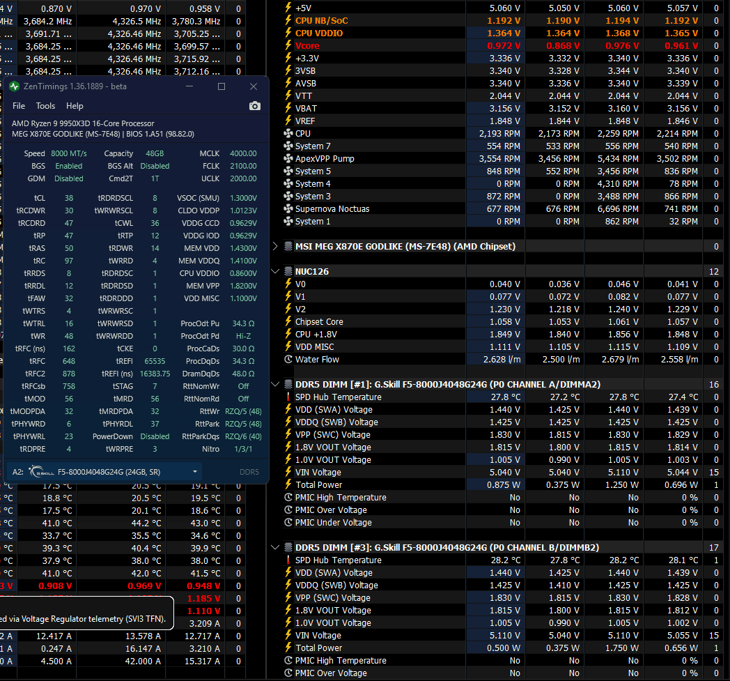Collapse the NUC126 sensor group
This screenshot has width=730, height=681.
pos(275,271)
